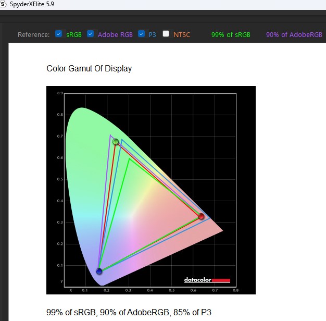Click the SpyderXElite app icon in title bar
This screenshot has height=321, width=326.
coord(4,4)
